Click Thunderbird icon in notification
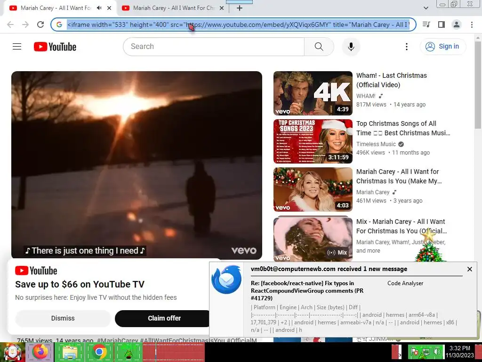This screenshot has height=362, width=482. tap(226, 279)
